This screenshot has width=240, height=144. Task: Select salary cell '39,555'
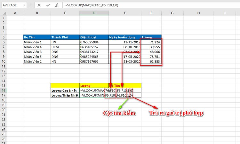pyautogui.click(x=151, y=47)
